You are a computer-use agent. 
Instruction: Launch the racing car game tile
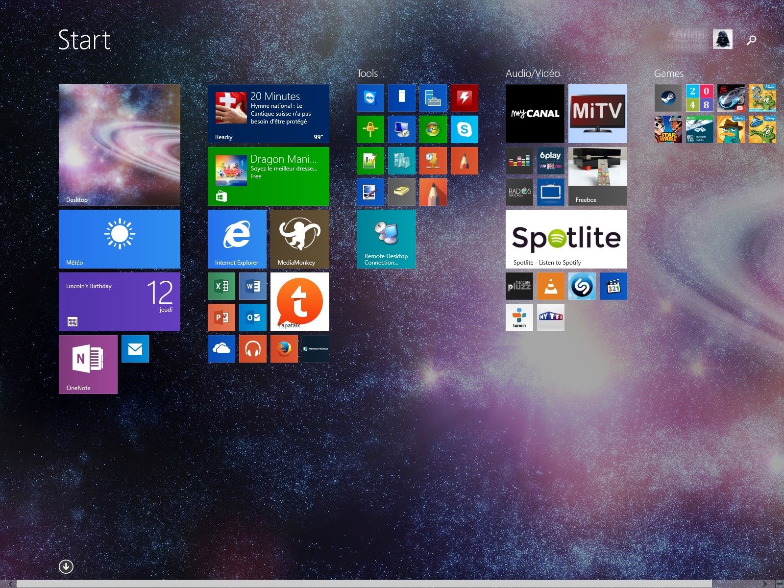point(731,98)
